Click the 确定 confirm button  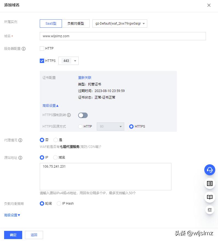pyautogui.click(x=13, y=235)
